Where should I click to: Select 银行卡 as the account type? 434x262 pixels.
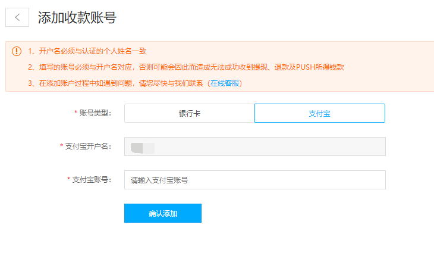pos(189,113)
